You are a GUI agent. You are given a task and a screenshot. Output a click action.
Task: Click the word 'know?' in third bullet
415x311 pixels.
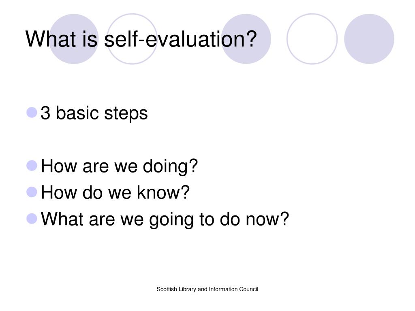point(163,192)
